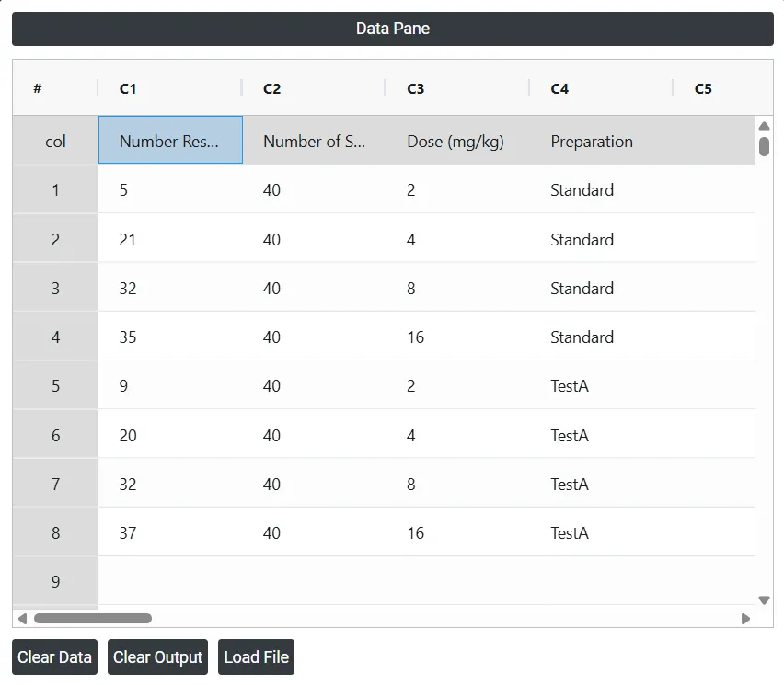The image size is (784, 685).
Task: Click the scroll down arrow of the table
Action: pyautogui.click(x=764, y=600)
